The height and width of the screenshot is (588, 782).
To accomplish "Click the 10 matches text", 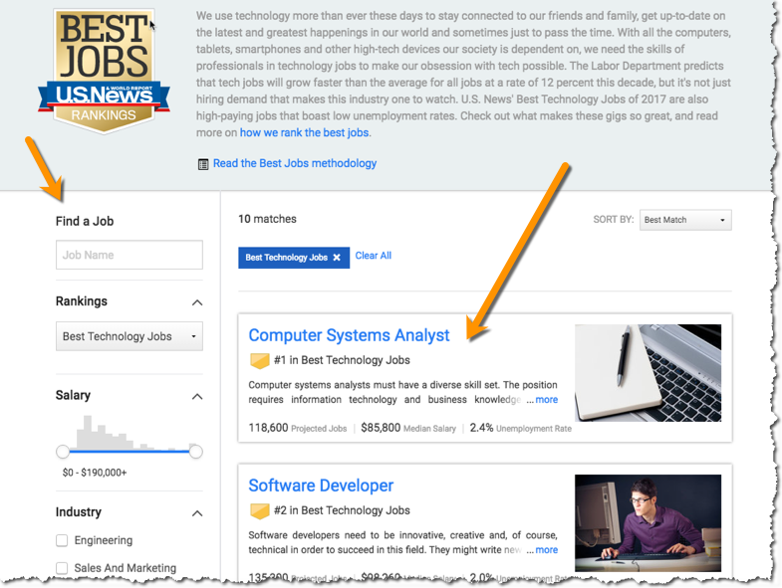I will pyautogui.click(x=267, y=219).
